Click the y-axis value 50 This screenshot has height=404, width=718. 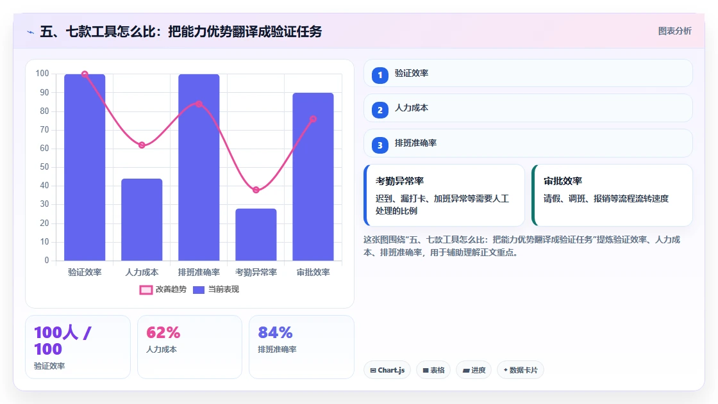(44, 167)
